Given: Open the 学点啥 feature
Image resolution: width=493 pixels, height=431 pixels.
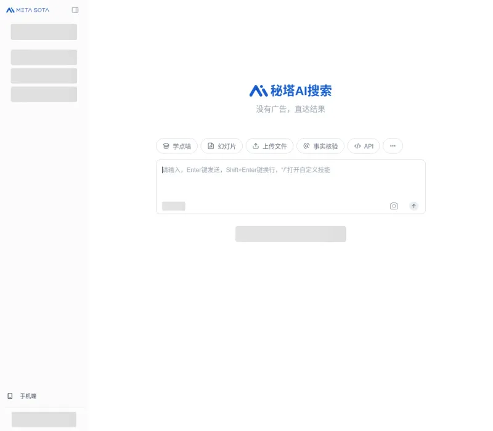Looking at the screenshot, I should tap(177, 146).
